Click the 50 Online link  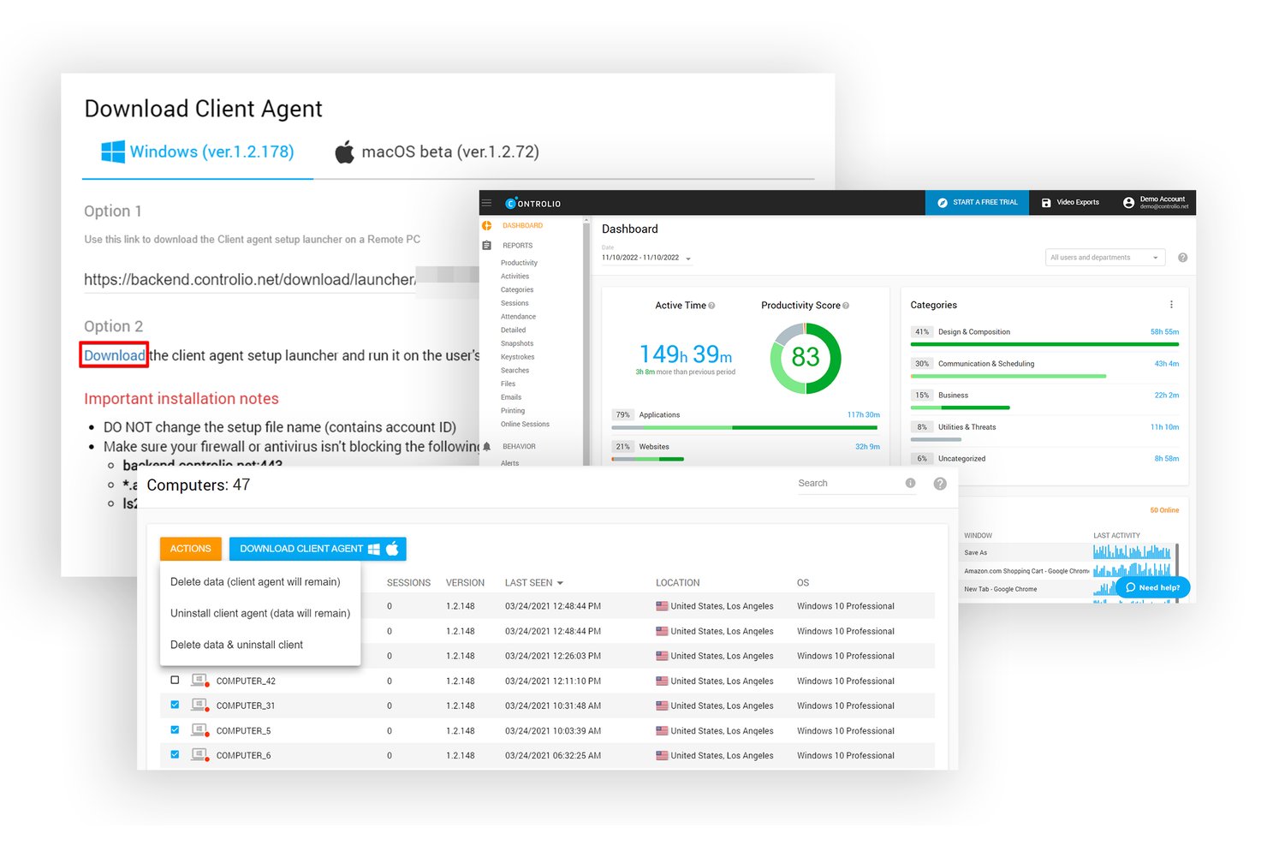pyautogui.click(x=1164, y=510)
